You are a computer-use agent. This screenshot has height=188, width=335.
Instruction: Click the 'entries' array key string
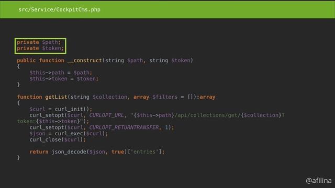144,152
